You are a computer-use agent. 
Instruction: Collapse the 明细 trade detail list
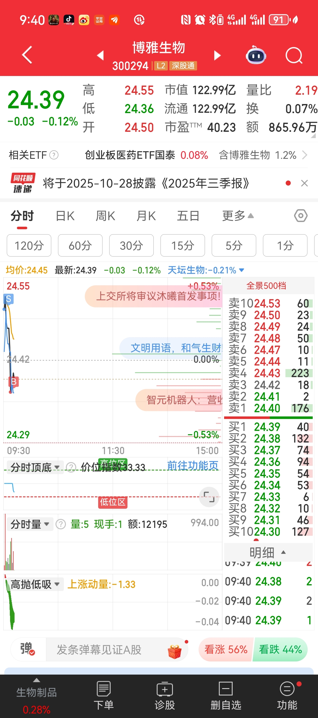tap(268, 552)
